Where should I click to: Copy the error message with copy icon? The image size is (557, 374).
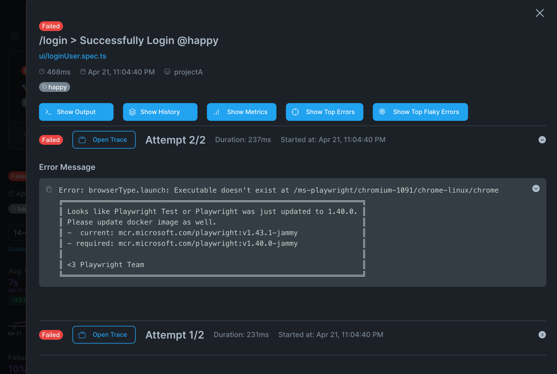(49, 189)
